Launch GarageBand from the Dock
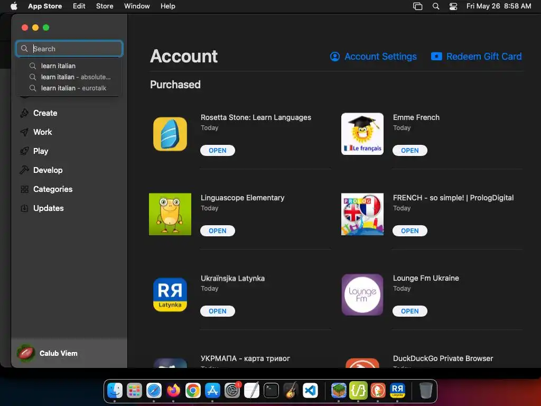Viewport: 541px width, 406px height. pyautogui.click(x=291, y=391)
